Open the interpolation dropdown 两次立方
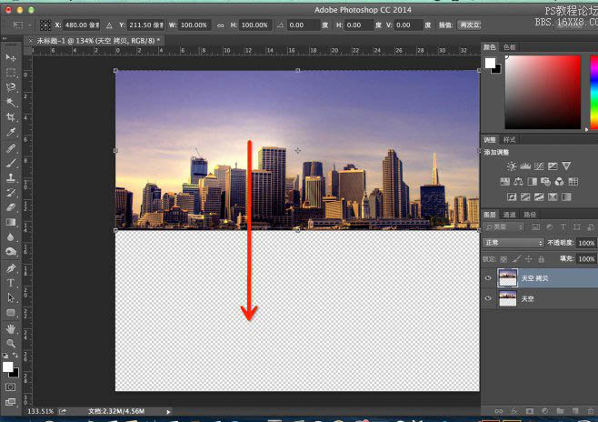The width and height of the screenshot is (598, 422). pos(469,25)
